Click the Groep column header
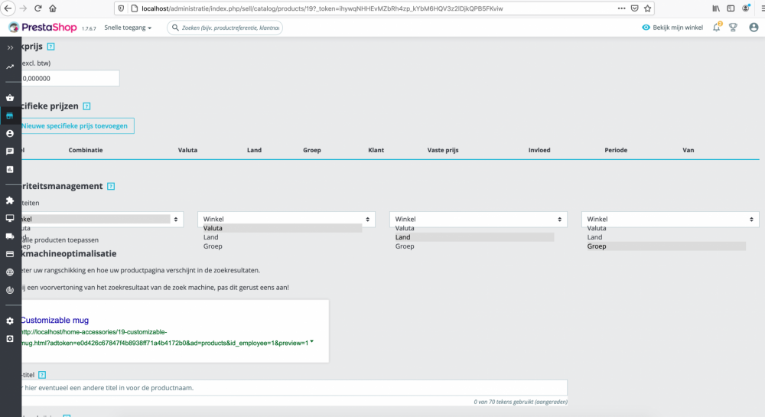Viewport: 765px width, 417px height. [x=312, y=150]
